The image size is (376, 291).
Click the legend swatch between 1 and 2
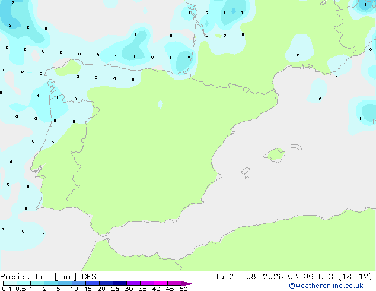(x=37, y=283)
